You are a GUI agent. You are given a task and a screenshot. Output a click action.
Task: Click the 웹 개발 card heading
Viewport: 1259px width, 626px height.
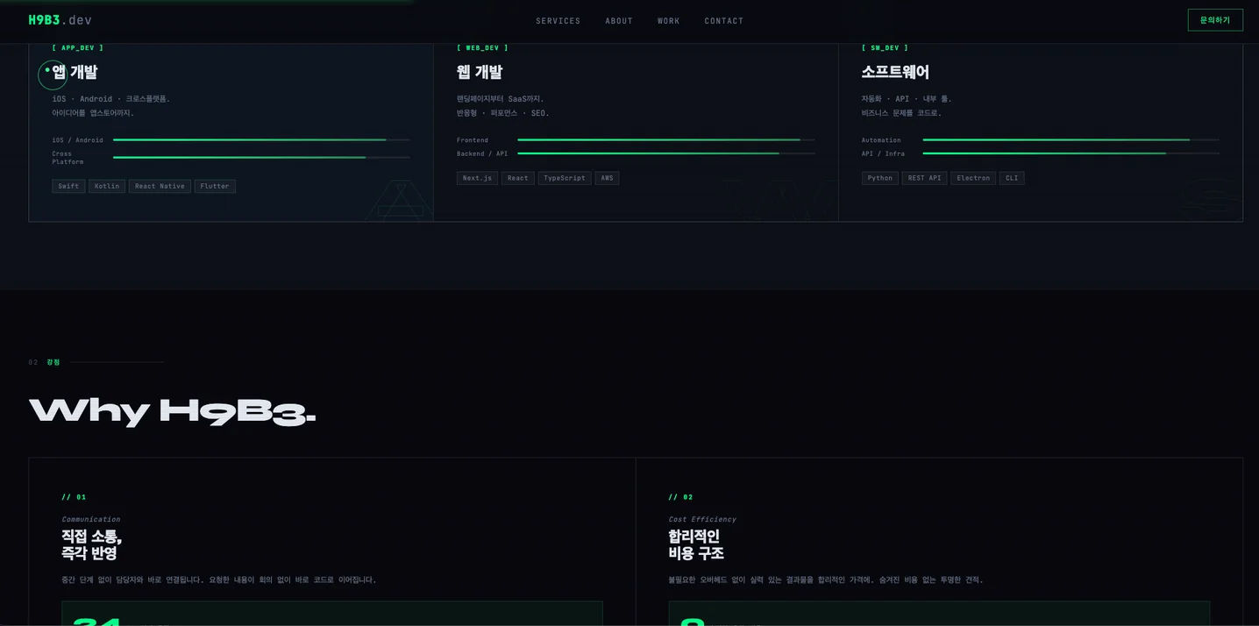point(480,72)
